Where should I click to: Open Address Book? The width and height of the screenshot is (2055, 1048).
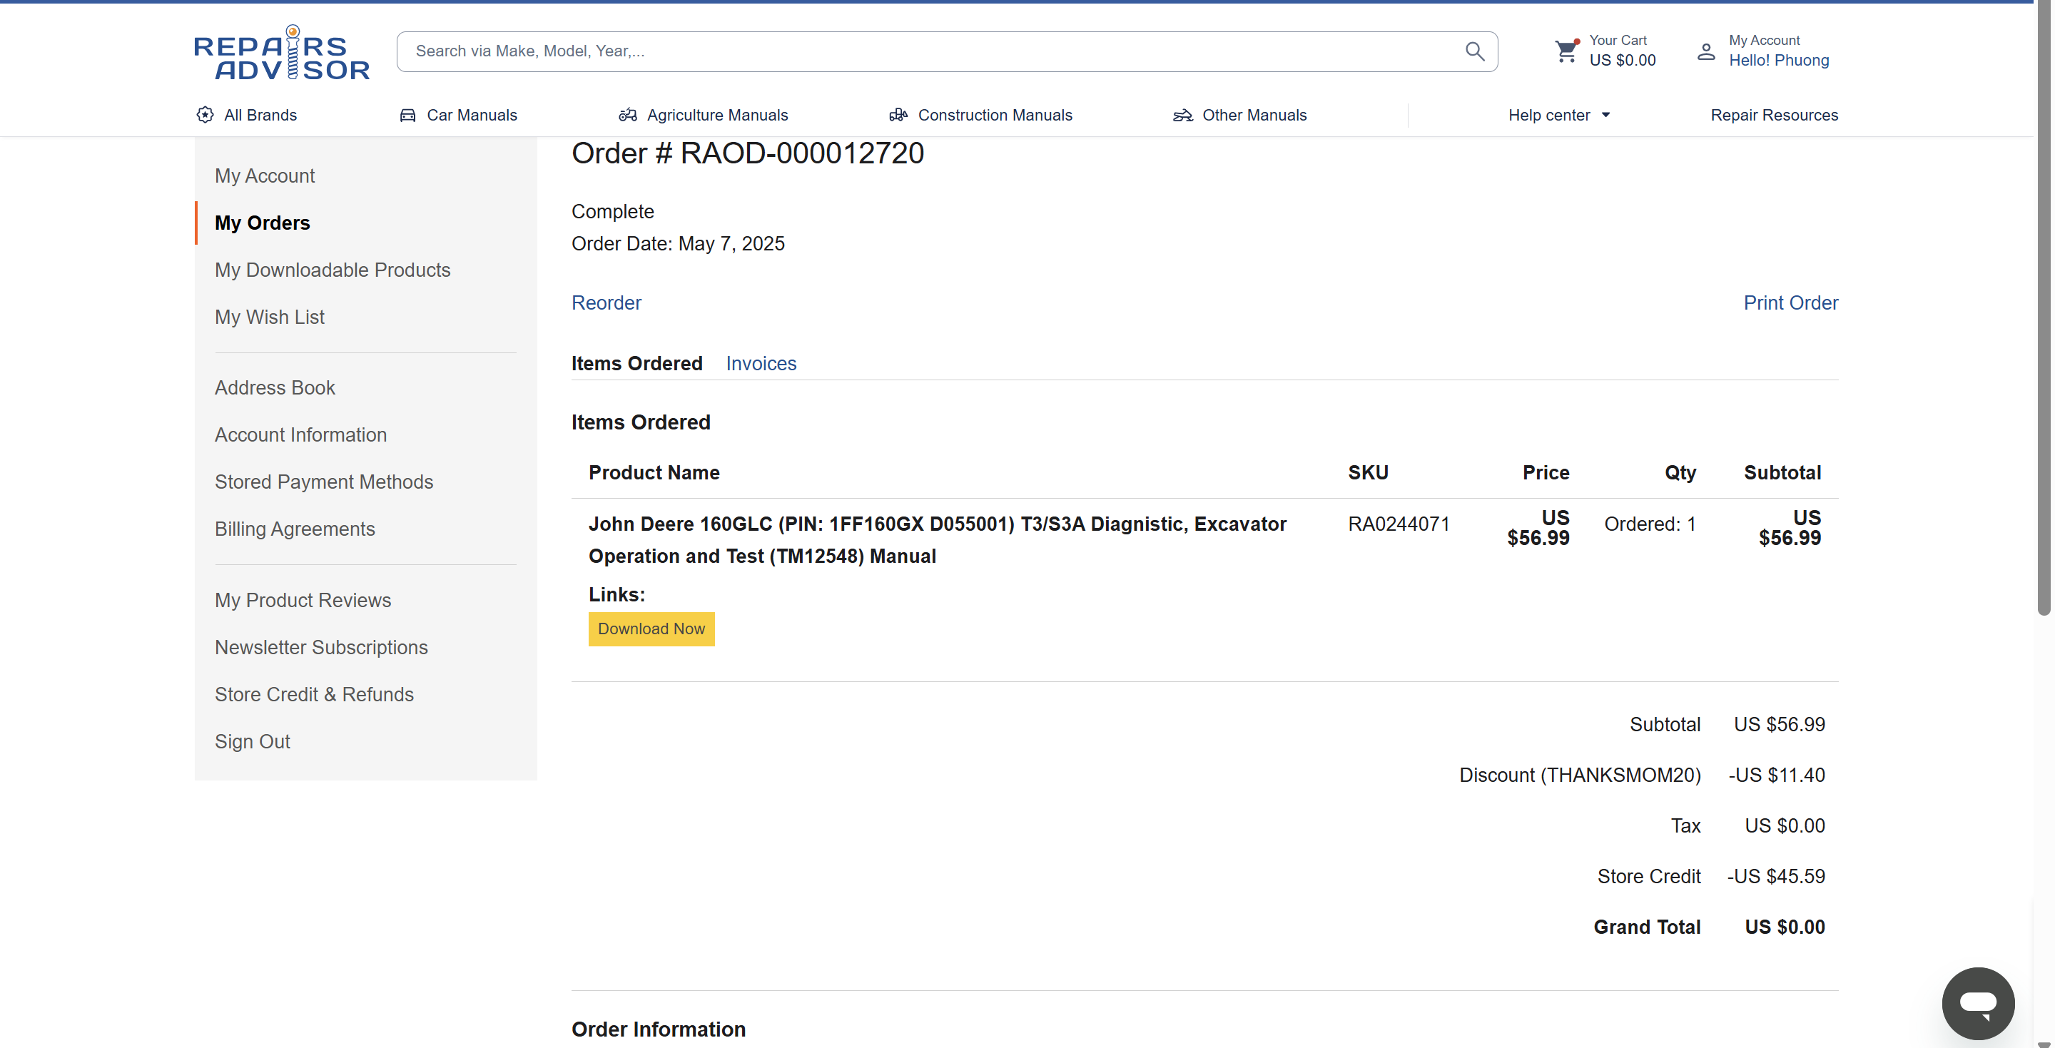click(x=275, y=387)
